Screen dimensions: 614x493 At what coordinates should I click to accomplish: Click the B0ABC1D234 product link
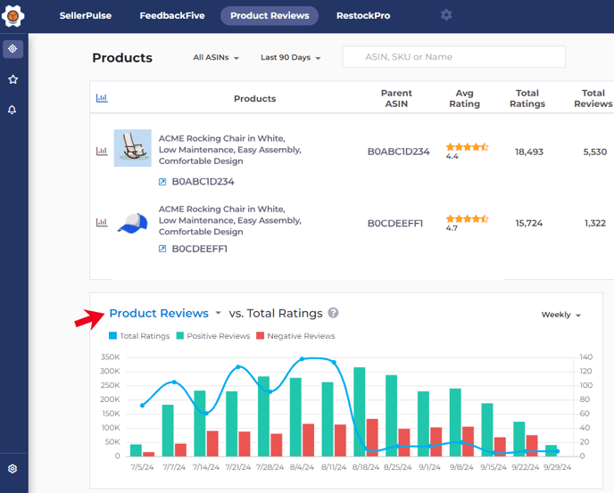click(x=203, y=182)
